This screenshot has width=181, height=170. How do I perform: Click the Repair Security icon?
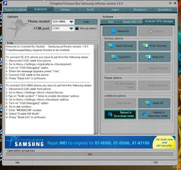tap(144, 68)
